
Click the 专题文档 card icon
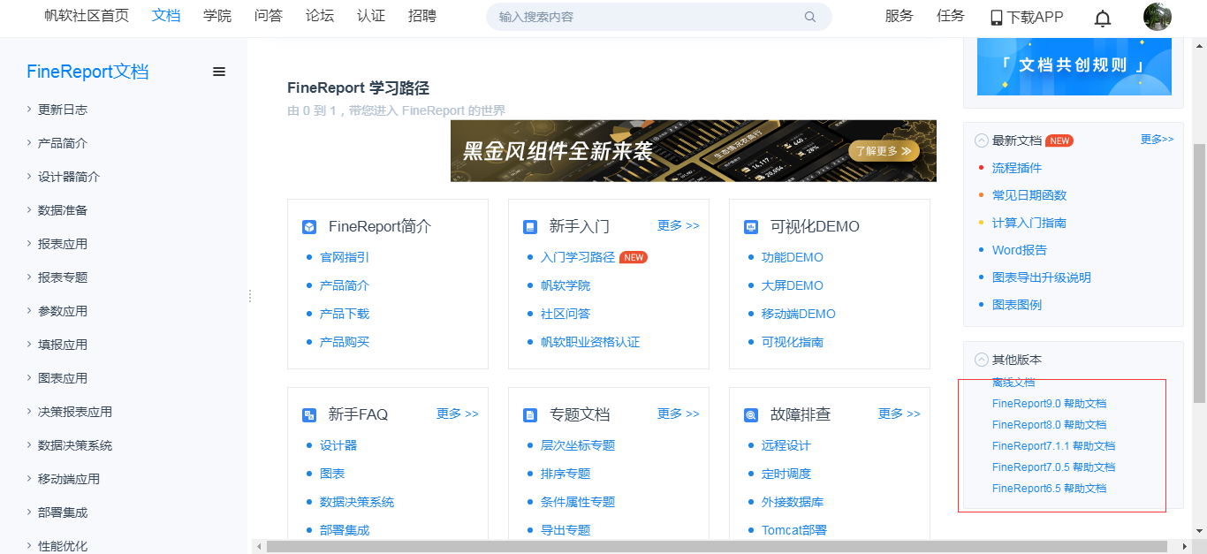coord(530,414)
